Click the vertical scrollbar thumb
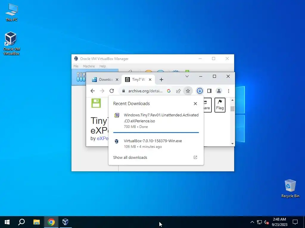The height and width of the screenshot is (228, 305). coord(232,109)
